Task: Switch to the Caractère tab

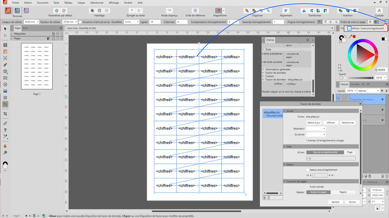Action: click(x=355, y=84)
